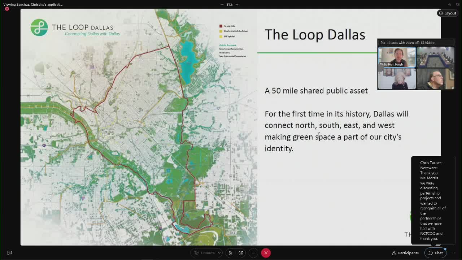462x260 pixels.
Task: Click the window size icon at top right
Action: click(x=458, y=4)
